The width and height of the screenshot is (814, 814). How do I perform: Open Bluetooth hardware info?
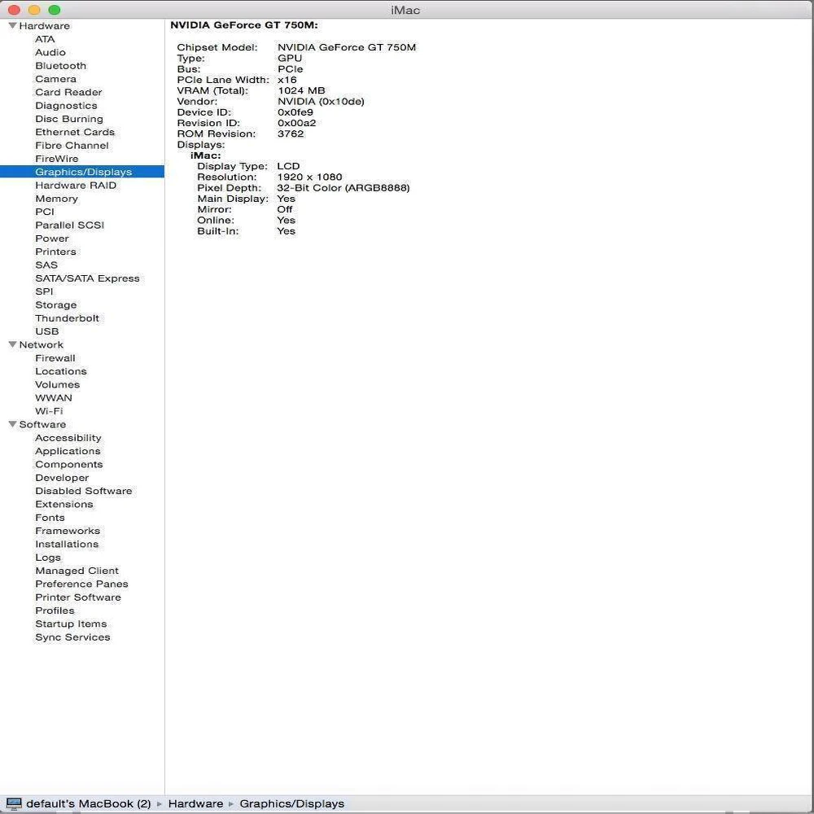pyautogui.click(x=61, y=65)
